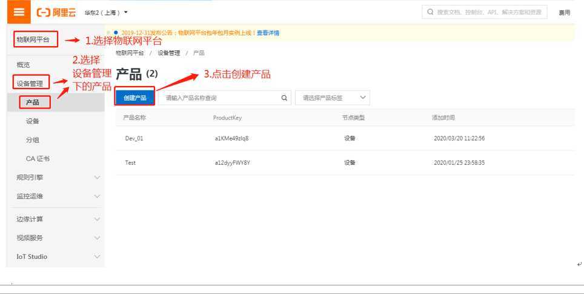Click the 设备 node type in Test row
The width and height of the screenshot is (584, 294).
click(350, 163)
